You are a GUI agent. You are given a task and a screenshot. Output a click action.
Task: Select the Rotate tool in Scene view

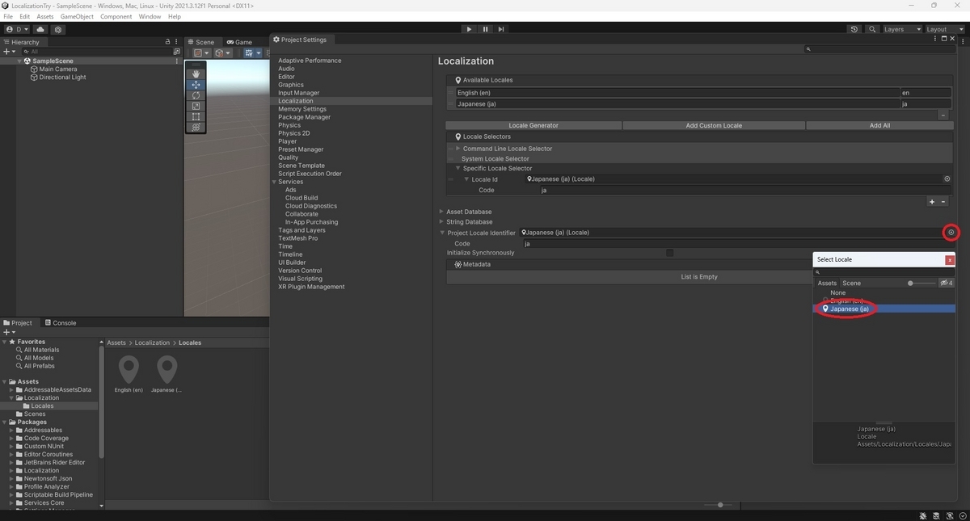tap(196, 95)
